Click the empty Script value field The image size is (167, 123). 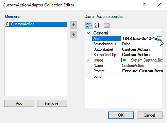(142, 76)
